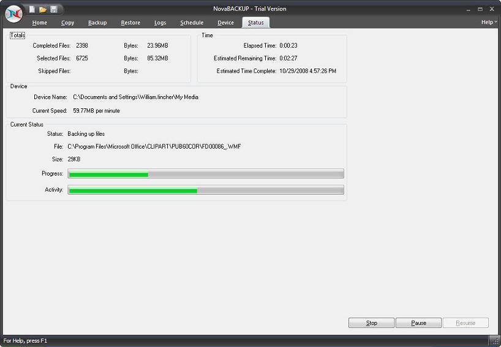Screen dimensions: 501x347
Task: Open the Restore tab
Action: (130, 23)
